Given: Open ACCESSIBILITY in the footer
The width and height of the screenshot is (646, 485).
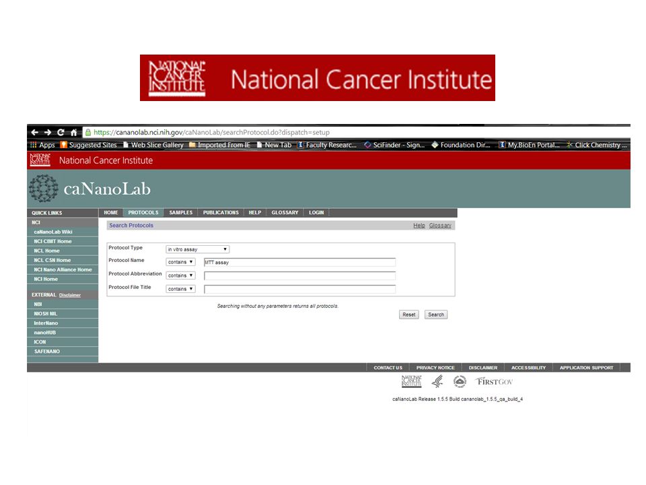Looking at the screenshot, I should click(x=529, y=368).
